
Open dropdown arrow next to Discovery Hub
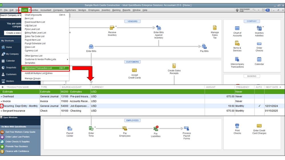pos(258,10)
